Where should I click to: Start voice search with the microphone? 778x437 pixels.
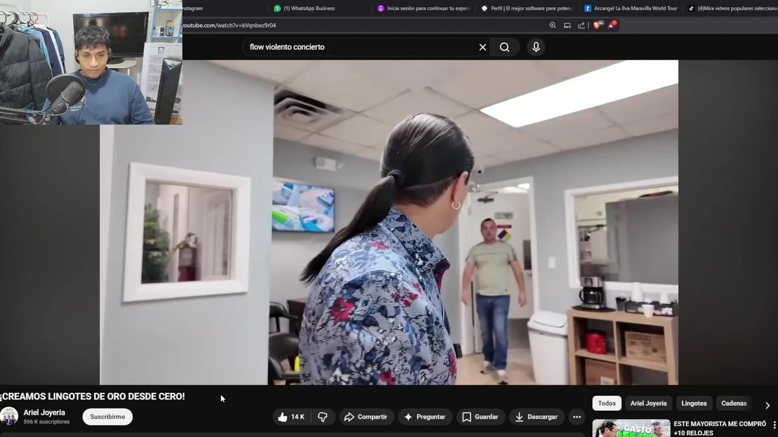(x=535, y=47)
